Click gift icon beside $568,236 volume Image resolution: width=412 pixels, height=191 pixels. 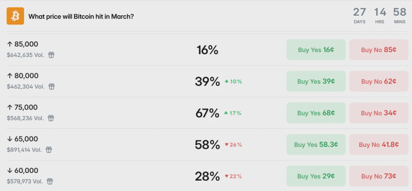pyautogui.click(x=50, y=118)
